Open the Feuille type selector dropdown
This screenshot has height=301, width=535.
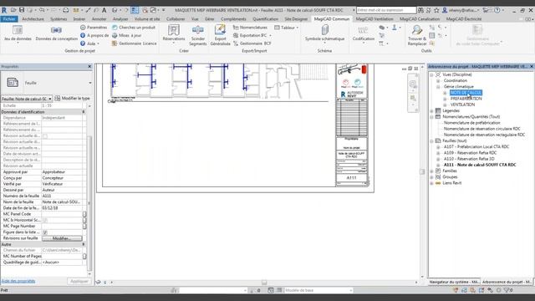coord(90,83)
